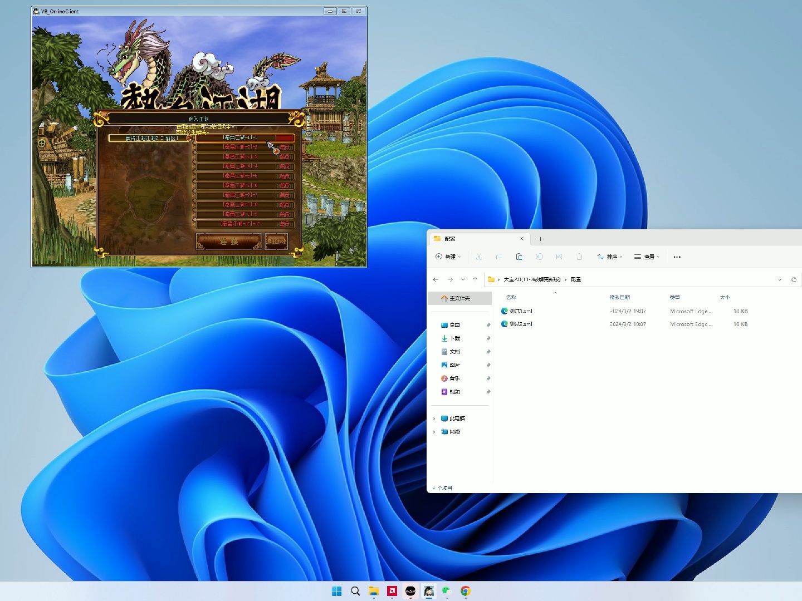Open the 排序 (Sort) dropdown
Viewport: 802px width, 601px height.
[x=609, y=257]
